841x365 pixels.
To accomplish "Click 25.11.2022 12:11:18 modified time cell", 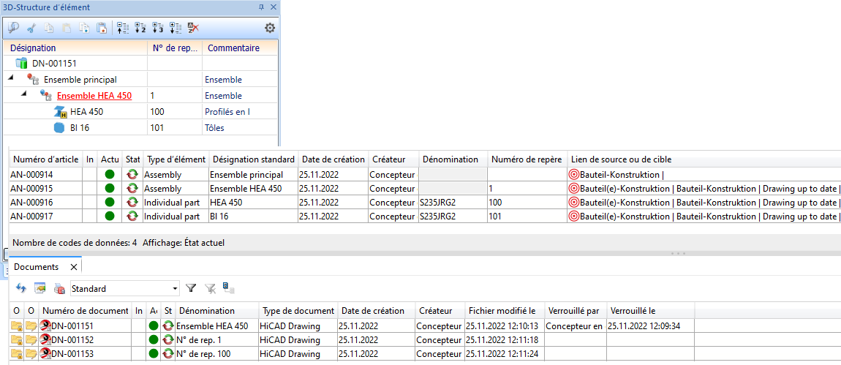I will (x=504, y=340).
